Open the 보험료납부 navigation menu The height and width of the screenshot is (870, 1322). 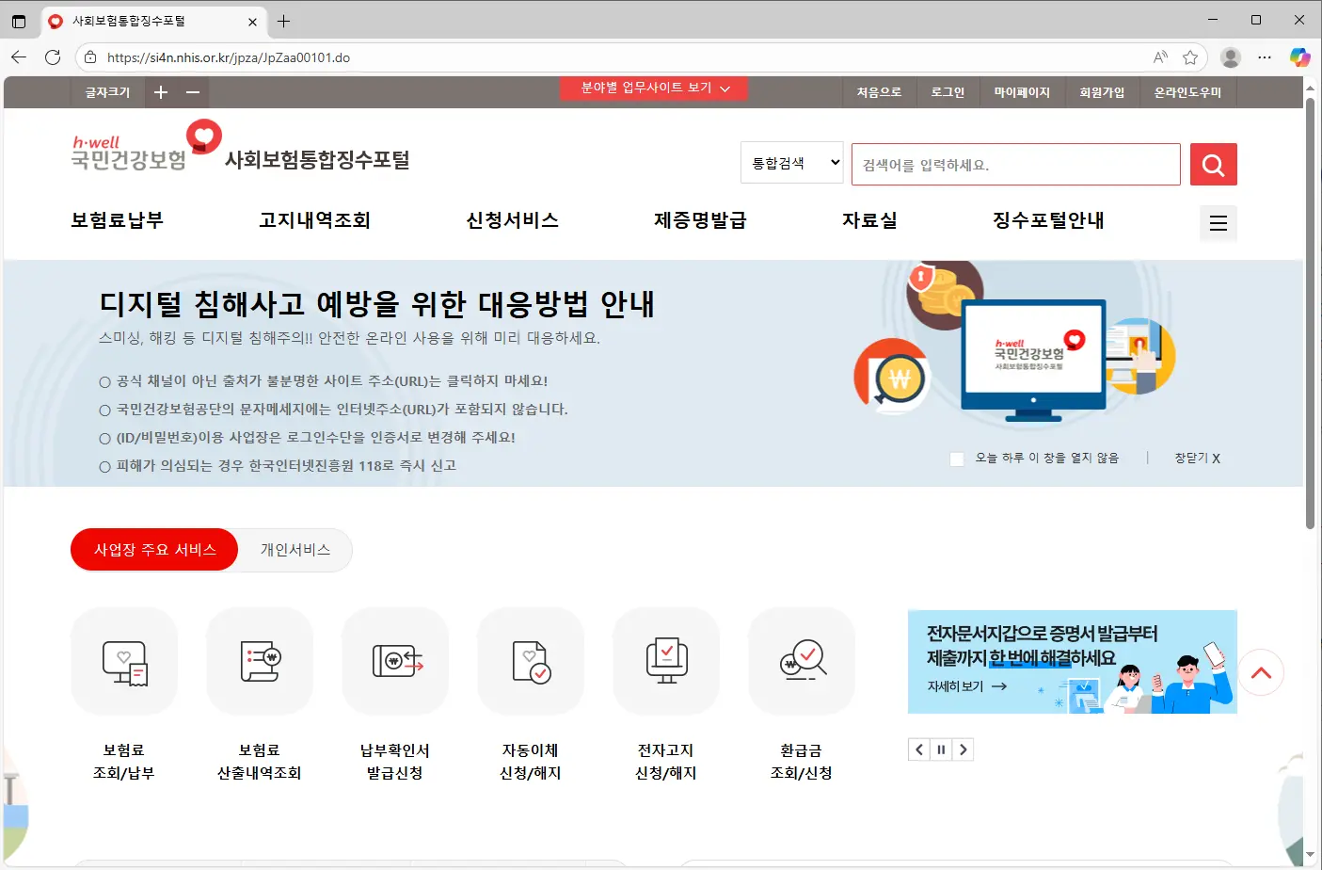[x=117, y=220]
